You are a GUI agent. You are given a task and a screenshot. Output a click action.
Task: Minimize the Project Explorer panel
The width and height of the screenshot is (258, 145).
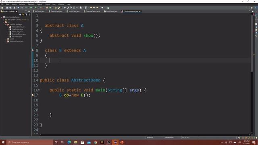(26, 11)
